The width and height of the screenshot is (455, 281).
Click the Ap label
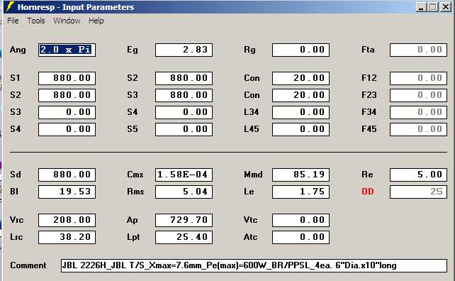point(133,220)
